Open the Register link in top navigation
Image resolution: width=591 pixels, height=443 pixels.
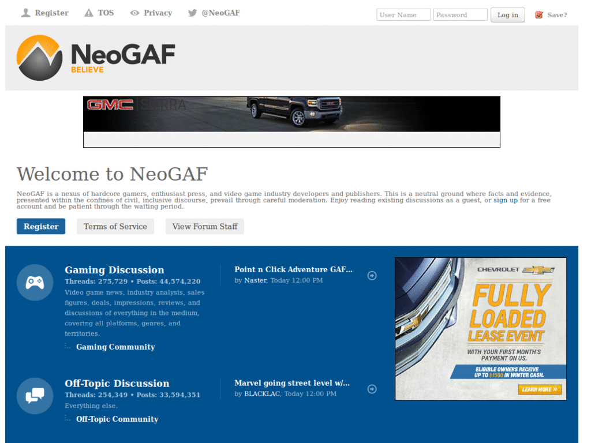click(x=51, y=13)
